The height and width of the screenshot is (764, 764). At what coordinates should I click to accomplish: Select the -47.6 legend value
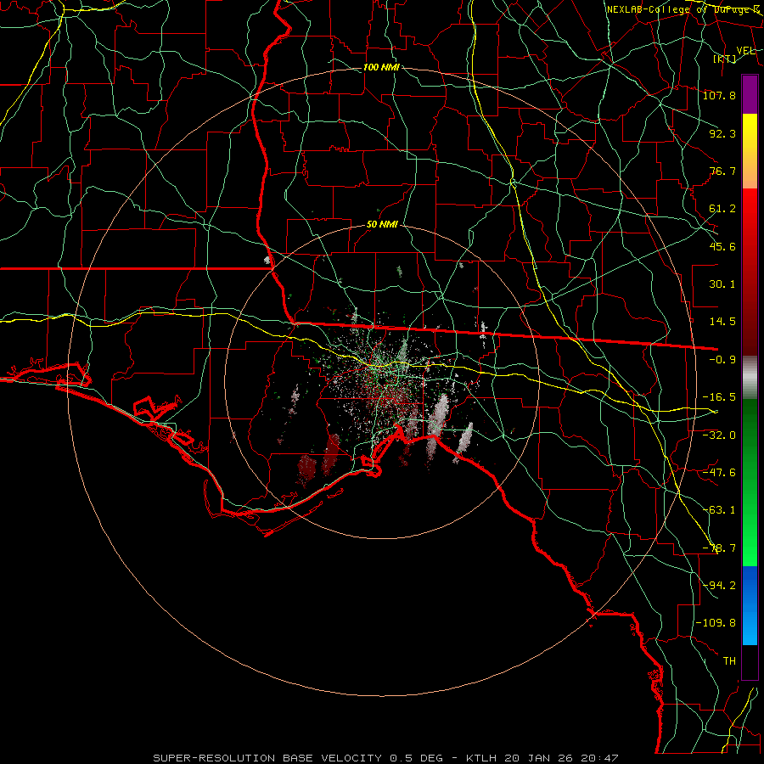click(719, 473)
